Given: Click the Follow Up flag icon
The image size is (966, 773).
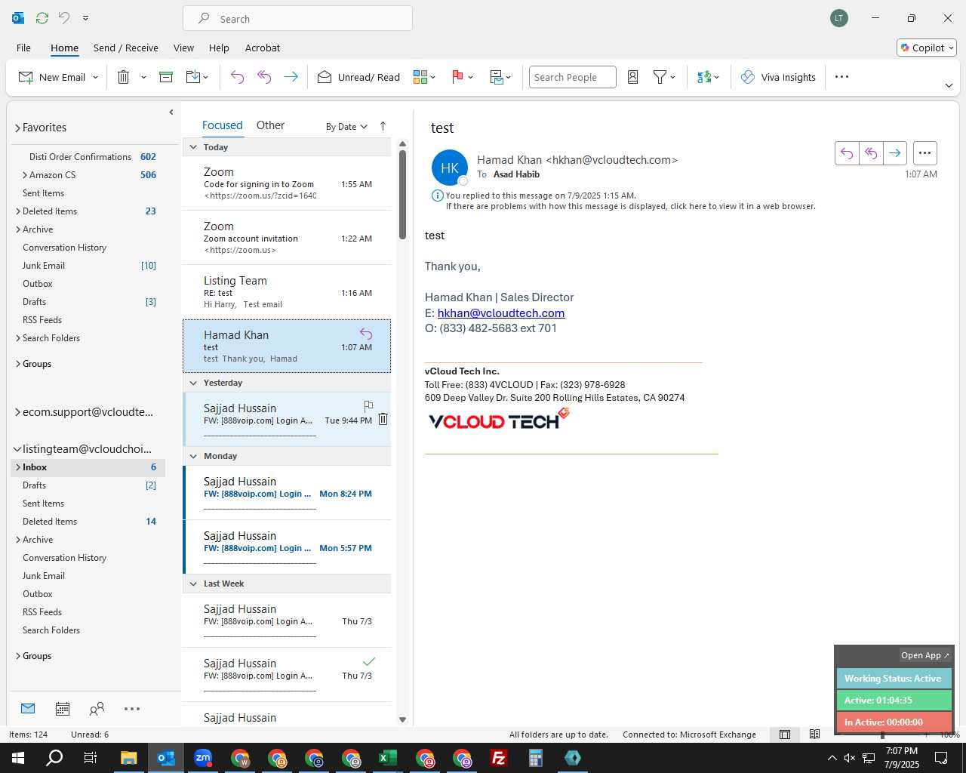Looking at the screenshot, I should (x=457, y=77).
